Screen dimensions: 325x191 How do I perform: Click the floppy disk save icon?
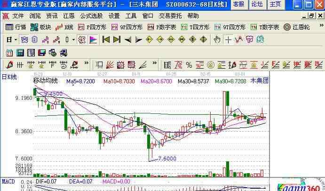[42, 53]
